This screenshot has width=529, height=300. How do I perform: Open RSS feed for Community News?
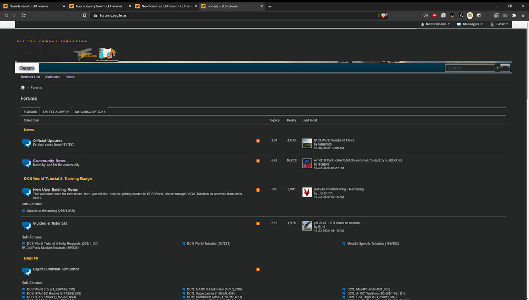[258, 161]
